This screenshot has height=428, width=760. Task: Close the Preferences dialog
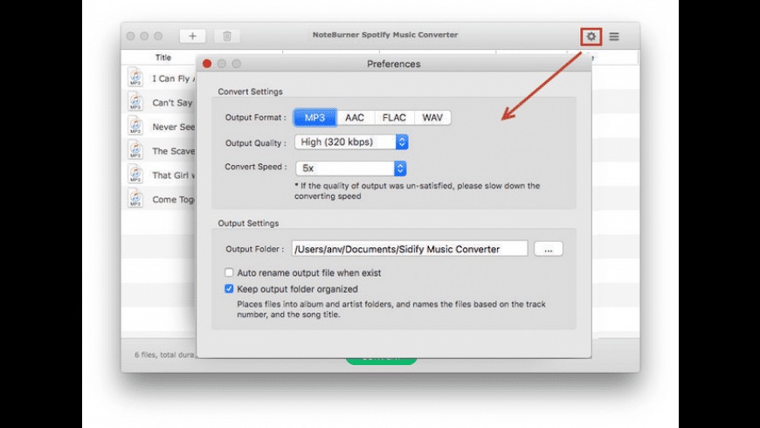coord(207,64)
